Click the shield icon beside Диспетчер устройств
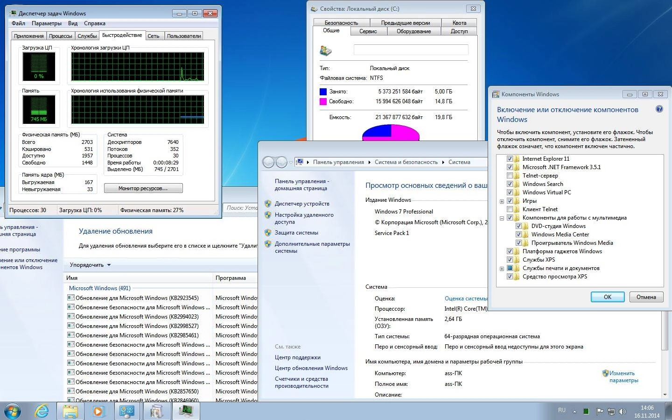672x420 pixels. [x=268, y=204]
